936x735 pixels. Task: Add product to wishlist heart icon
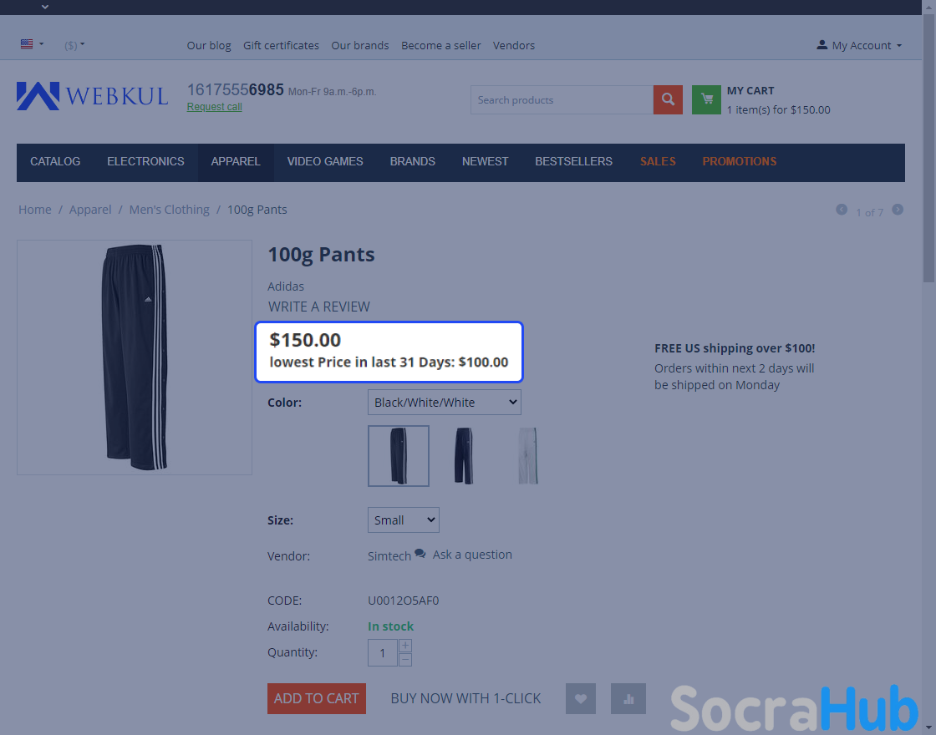pyautogui.click(x=580, y=698)
